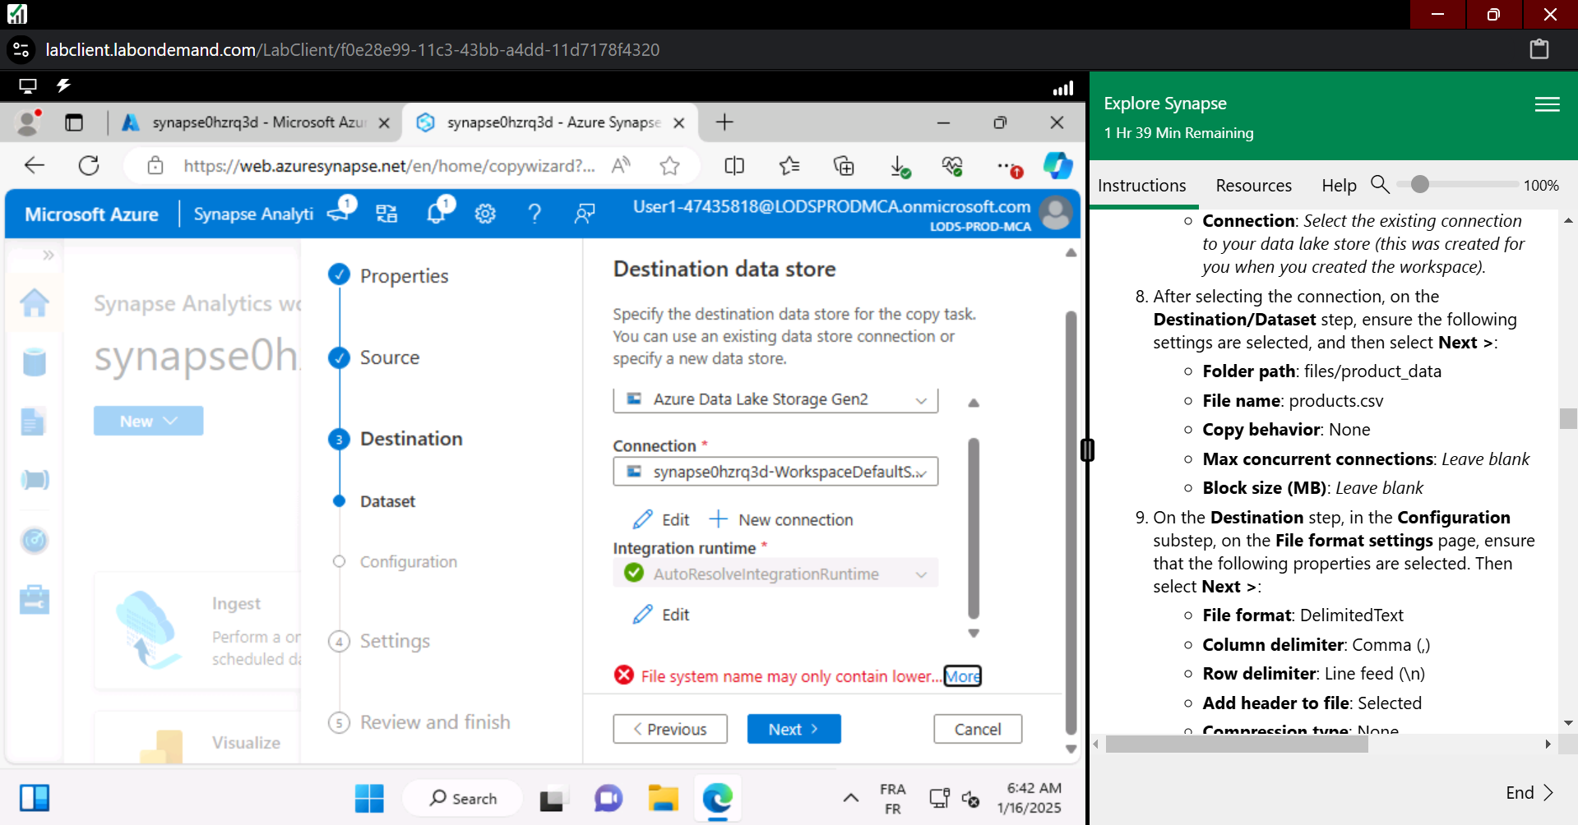This screenshot has height=825, width=1578.
Task: Expand the Synapse left navigation chevrons
Action: [x=49, y=255]
